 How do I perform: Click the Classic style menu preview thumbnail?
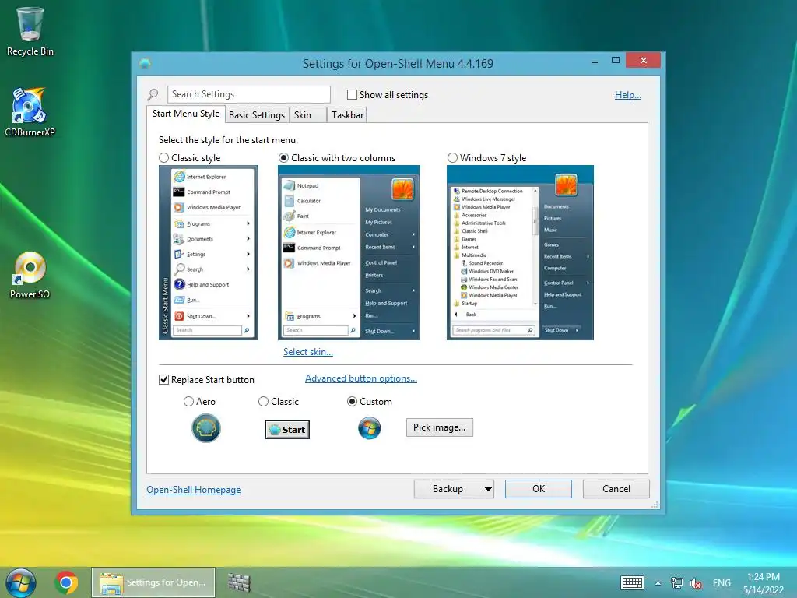click(x=208, y=253)
